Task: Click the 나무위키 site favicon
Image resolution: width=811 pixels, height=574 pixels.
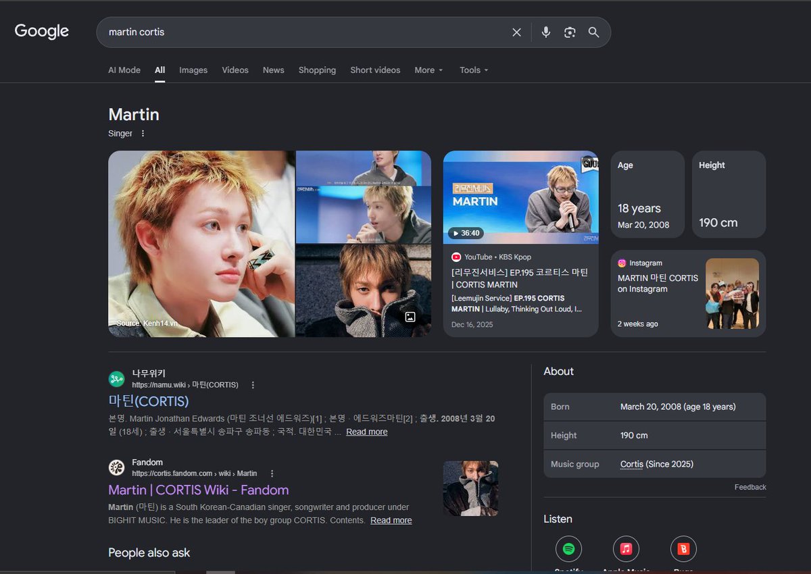Action: [x=117, y=379]
